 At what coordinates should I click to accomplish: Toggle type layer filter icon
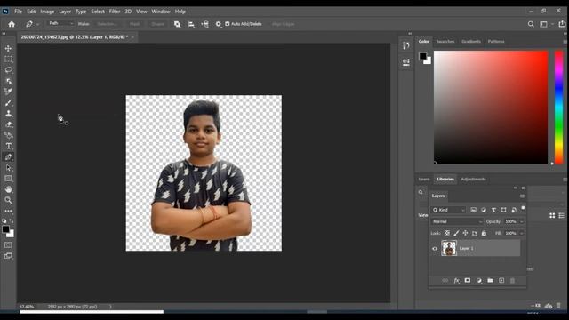point(493,210)
